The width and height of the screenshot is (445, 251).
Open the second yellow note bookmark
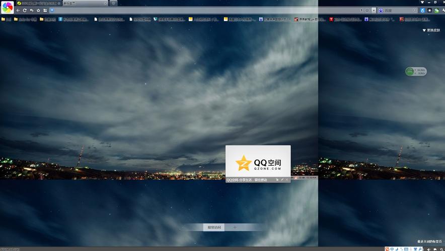click(x=239, y=19)
